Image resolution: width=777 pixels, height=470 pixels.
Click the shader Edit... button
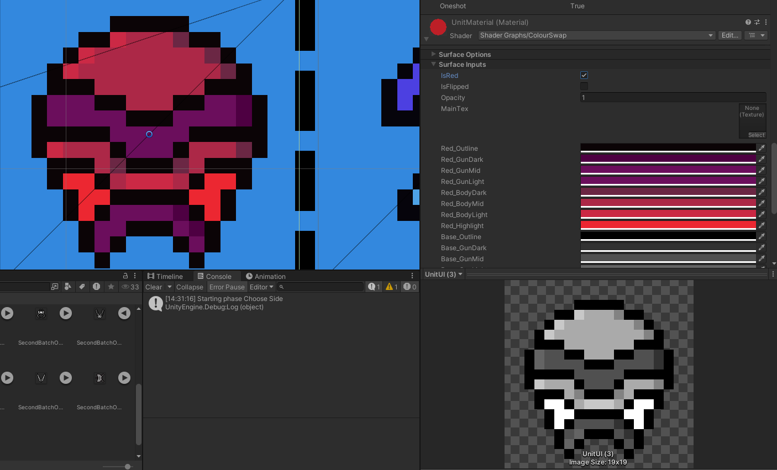click(729, 35)
